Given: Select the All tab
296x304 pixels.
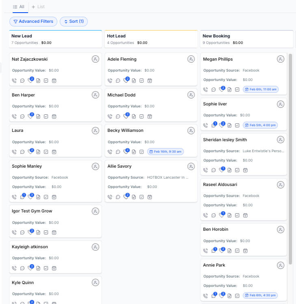Looking at the screenshot, I should 19,7.
